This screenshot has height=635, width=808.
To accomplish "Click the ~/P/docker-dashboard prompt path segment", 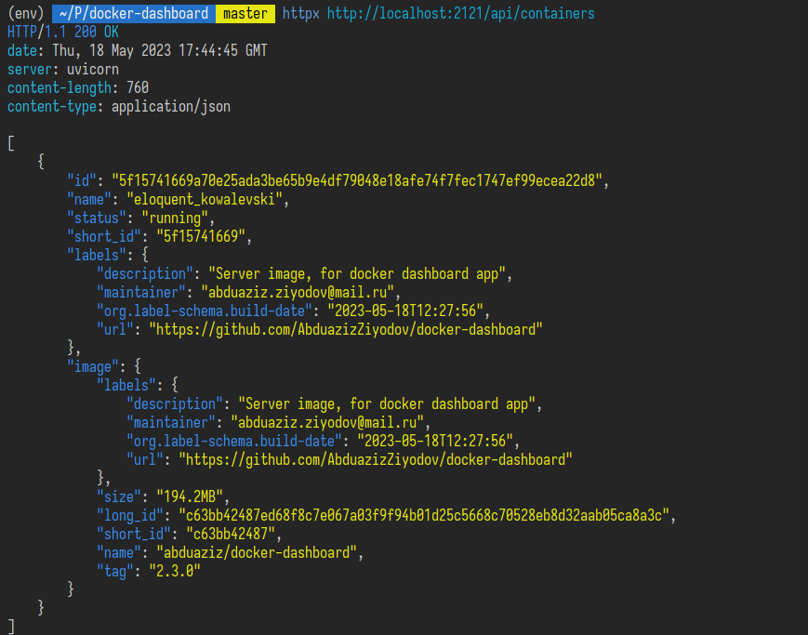I will pyautogui.click(x=134, y=13).
